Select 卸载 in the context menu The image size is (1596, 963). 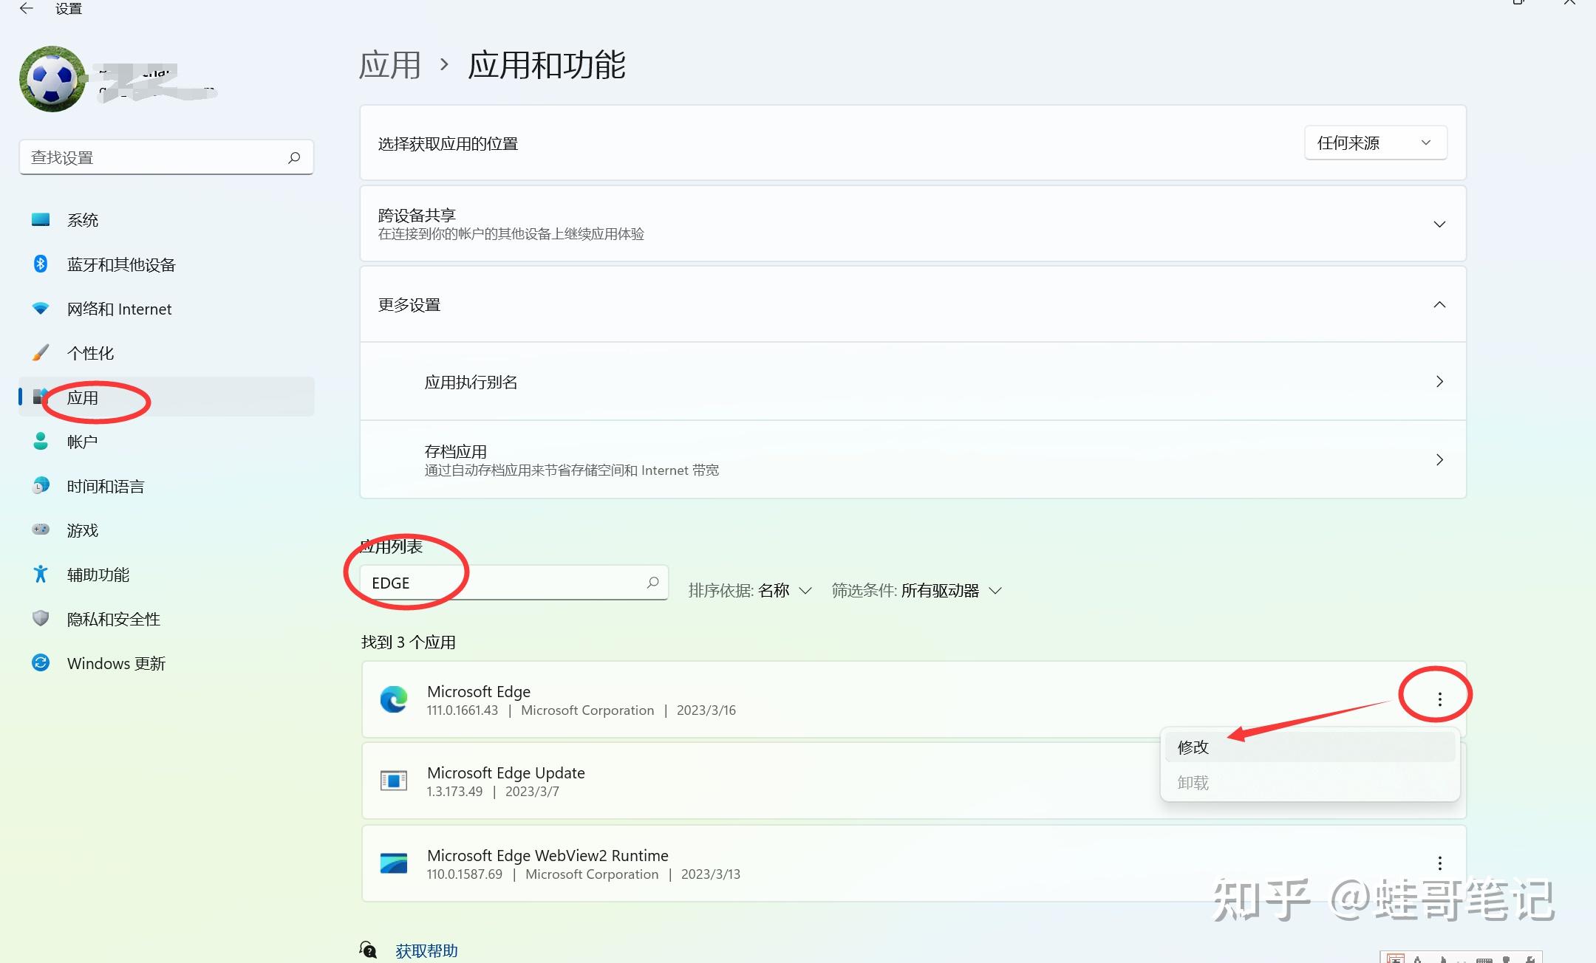(1193, 783)
